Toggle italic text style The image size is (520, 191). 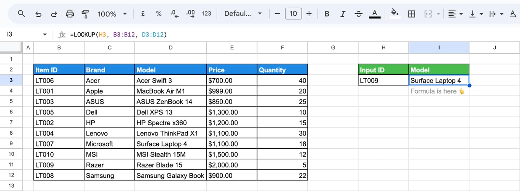343,14
